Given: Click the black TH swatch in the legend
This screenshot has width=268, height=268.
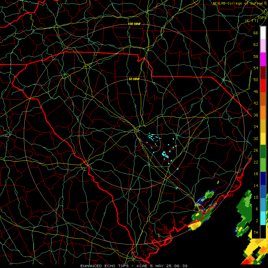Looking at the screenshot, I should [263, 232].
